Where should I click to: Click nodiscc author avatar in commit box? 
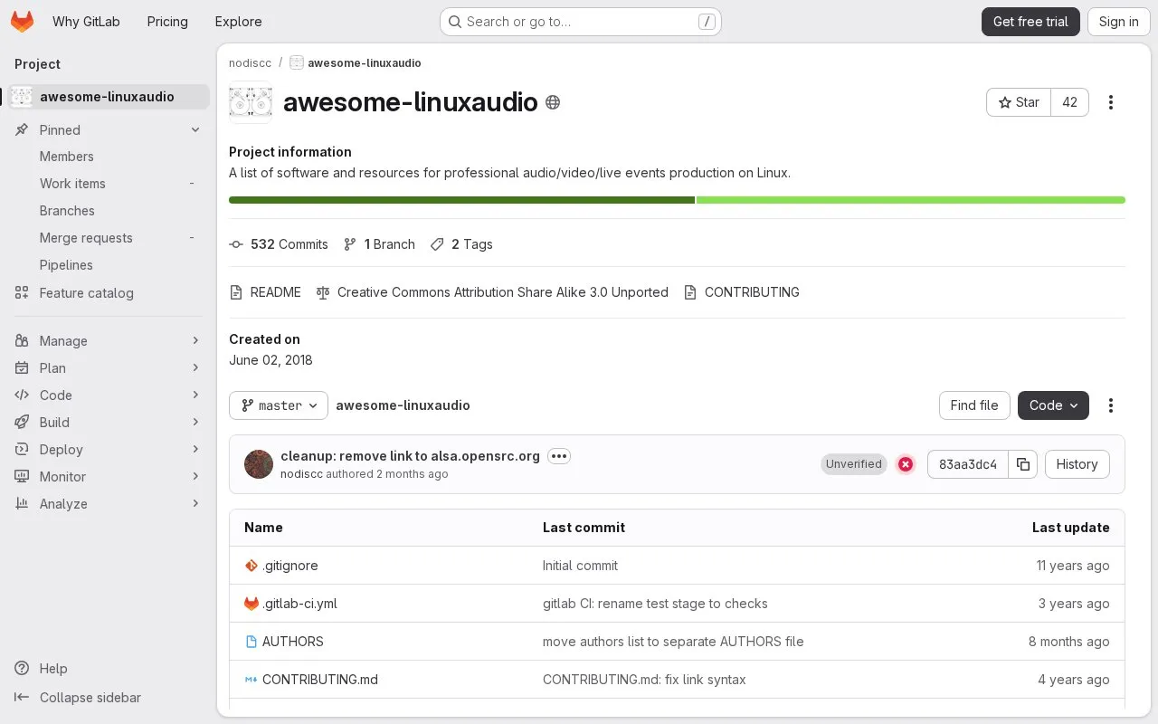tap(259, 464)
